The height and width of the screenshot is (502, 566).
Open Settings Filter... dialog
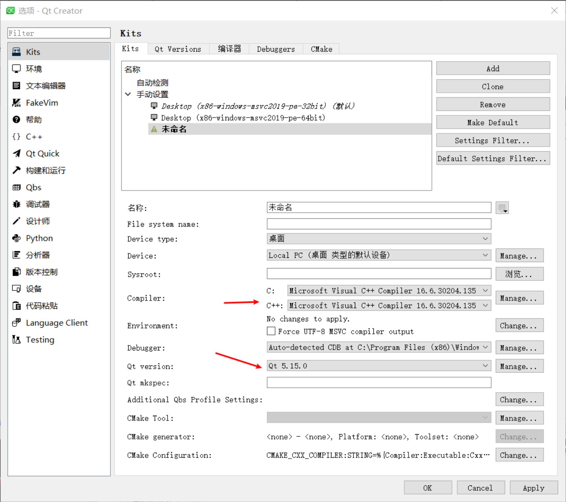click(493, 140)
